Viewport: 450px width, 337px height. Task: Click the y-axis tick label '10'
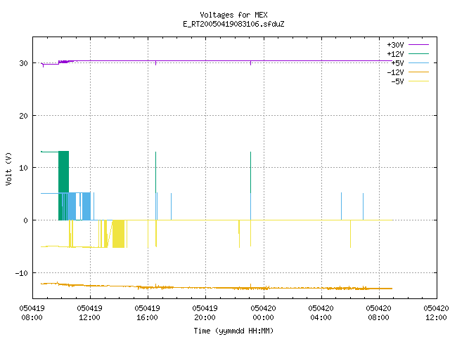coord(23,168)
